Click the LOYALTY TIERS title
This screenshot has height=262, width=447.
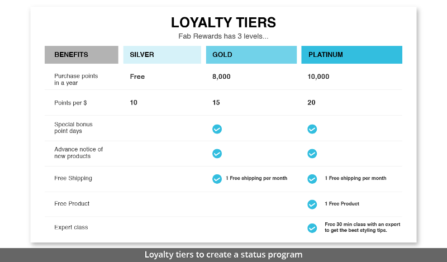pyautogui.click(x=223, y=22)
